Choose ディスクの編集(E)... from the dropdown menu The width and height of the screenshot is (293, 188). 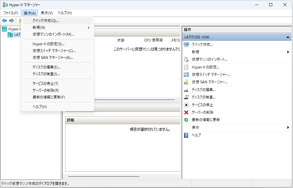[57, 67]
